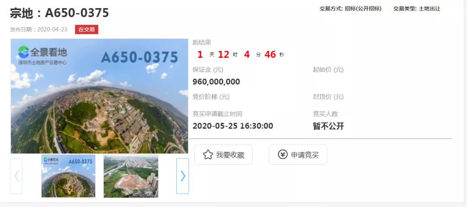The width and height of the screenshot is (467, 207).
Task: Click the 起始价 (元) field label
Action: point(328,70)
